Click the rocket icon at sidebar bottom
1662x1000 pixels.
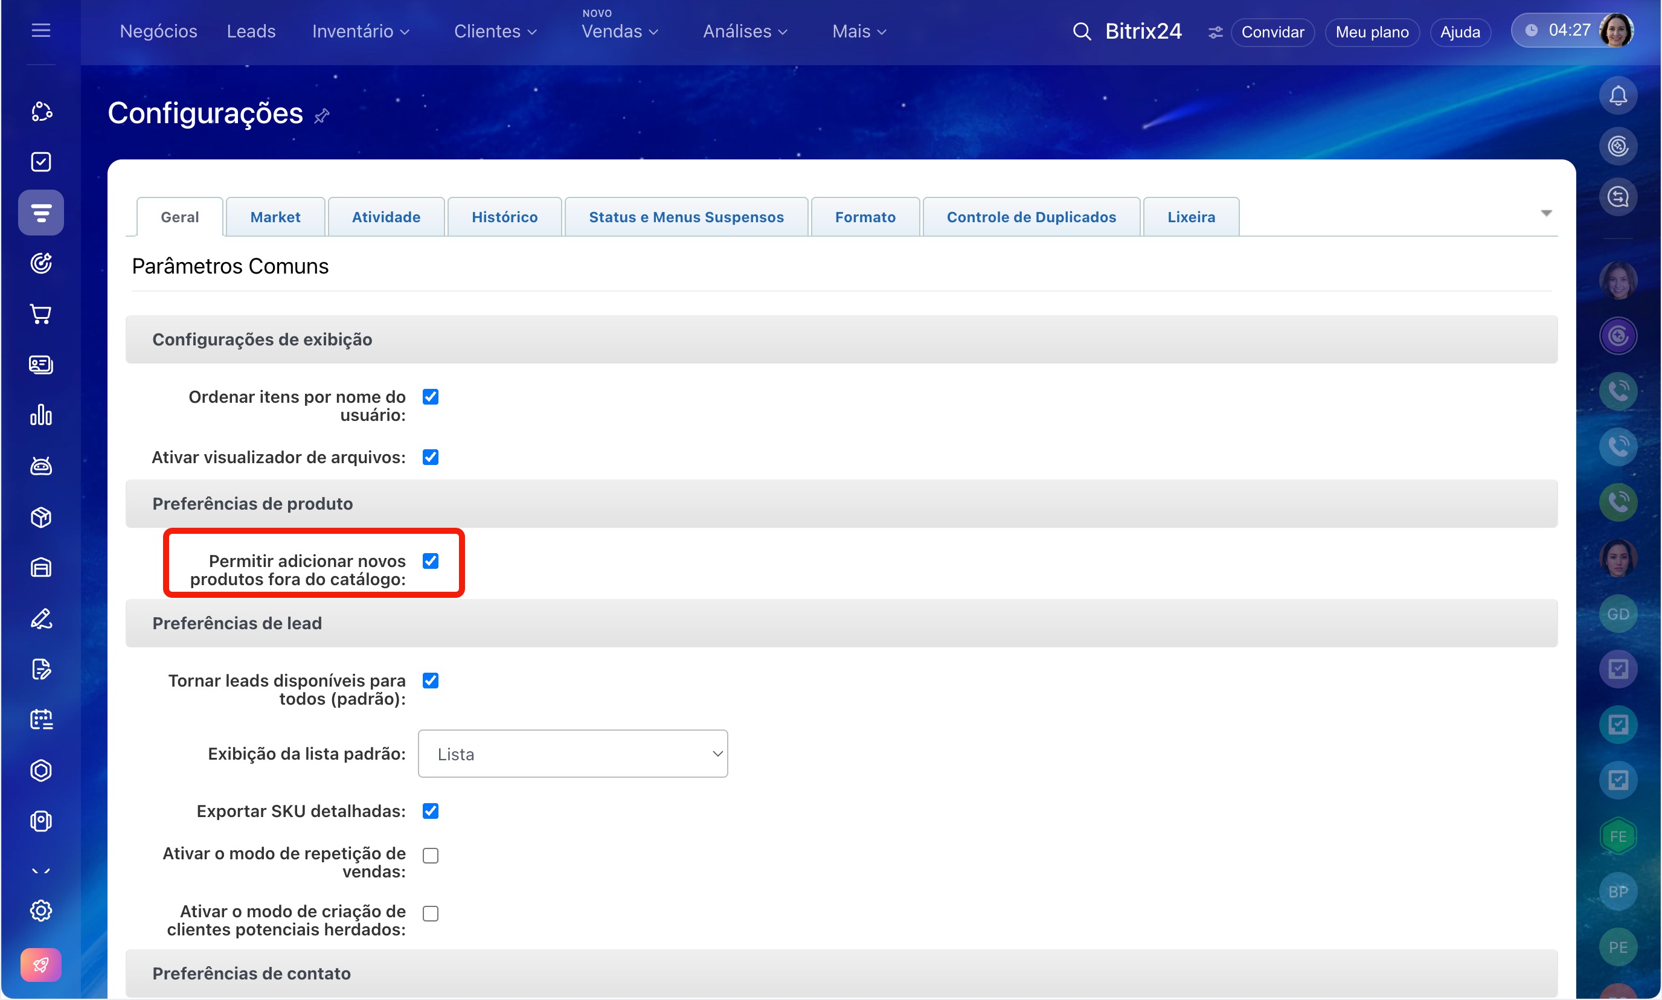40,965
